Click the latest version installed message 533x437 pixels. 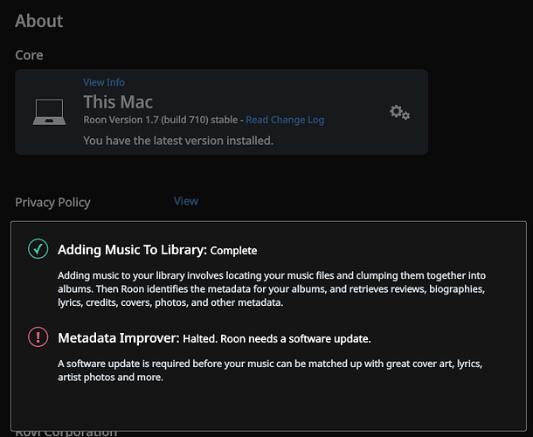[x=178, y=140]
